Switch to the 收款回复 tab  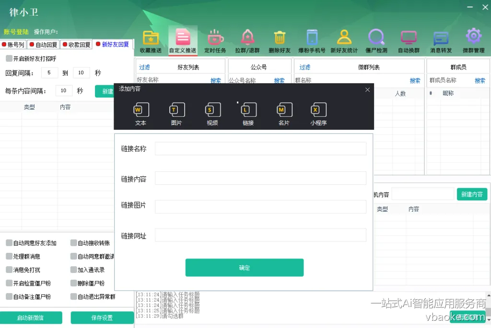[76, 45]
